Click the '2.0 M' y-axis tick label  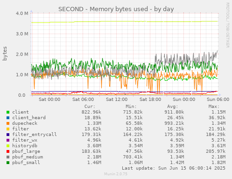(22, 54)
